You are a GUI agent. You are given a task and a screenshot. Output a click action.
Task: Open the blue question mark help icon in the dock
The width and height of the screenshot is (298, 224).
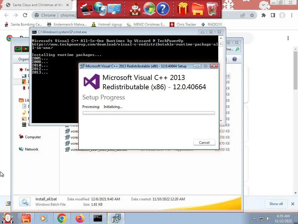click(163, 8)
